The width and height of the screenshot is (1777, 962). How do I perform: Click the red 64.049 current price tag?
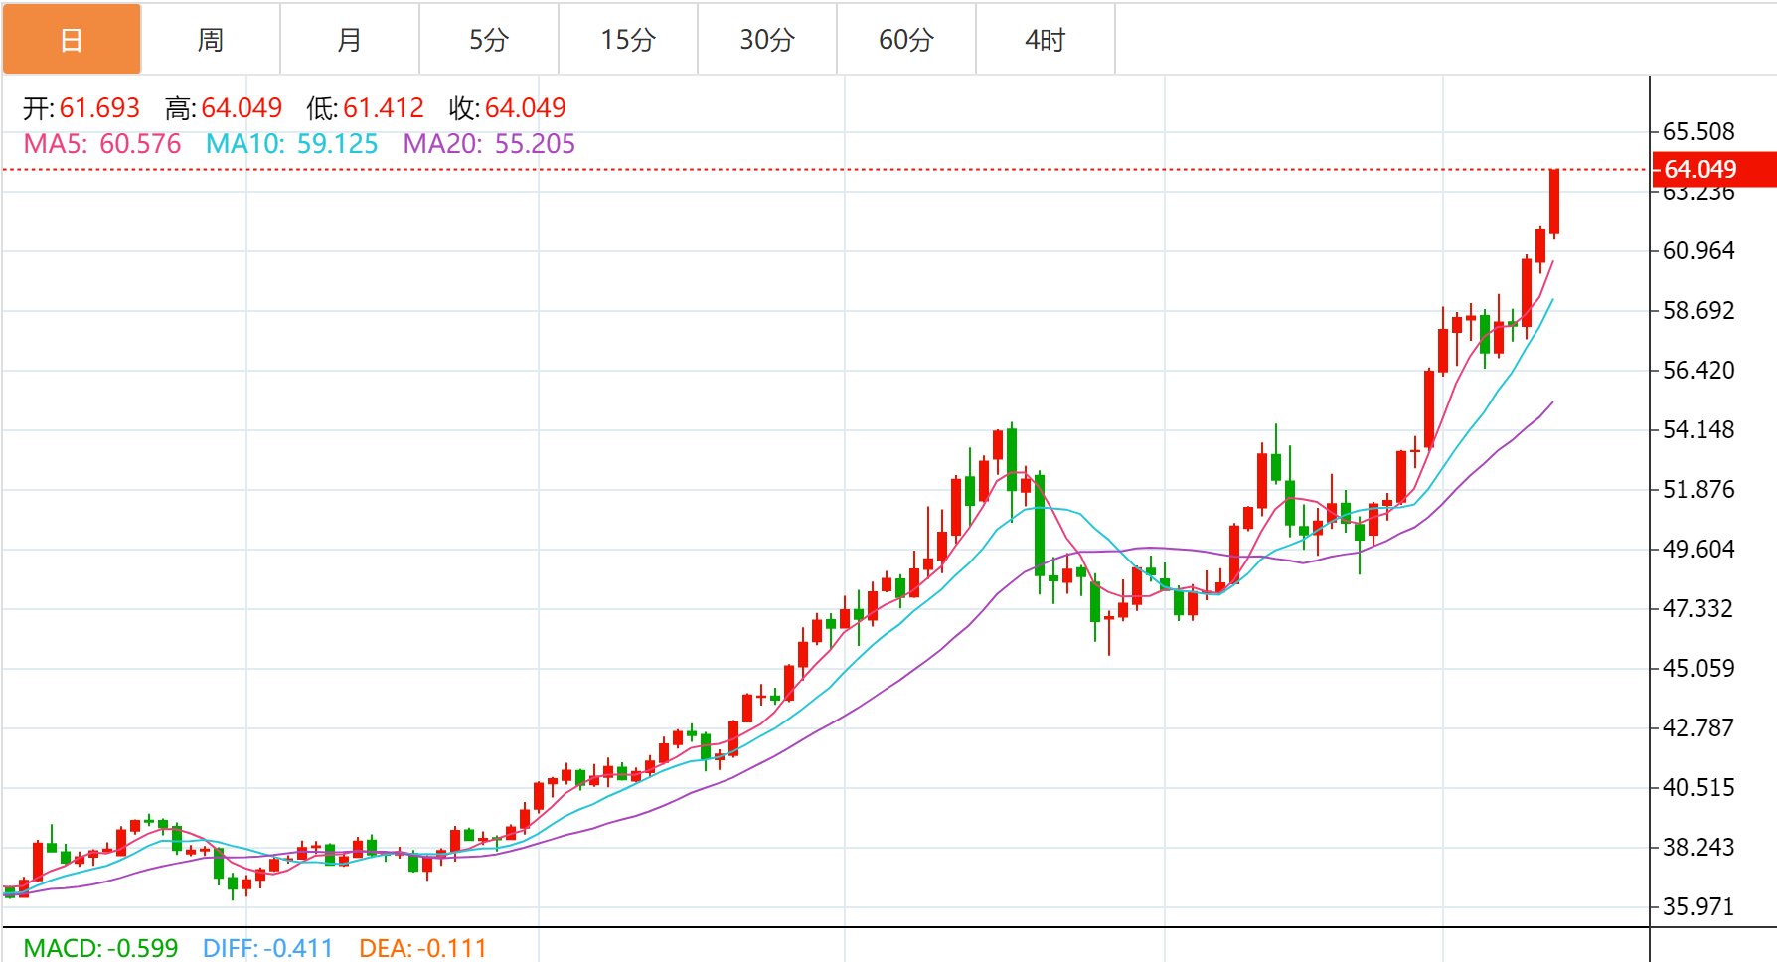(x=1711, y=169)
